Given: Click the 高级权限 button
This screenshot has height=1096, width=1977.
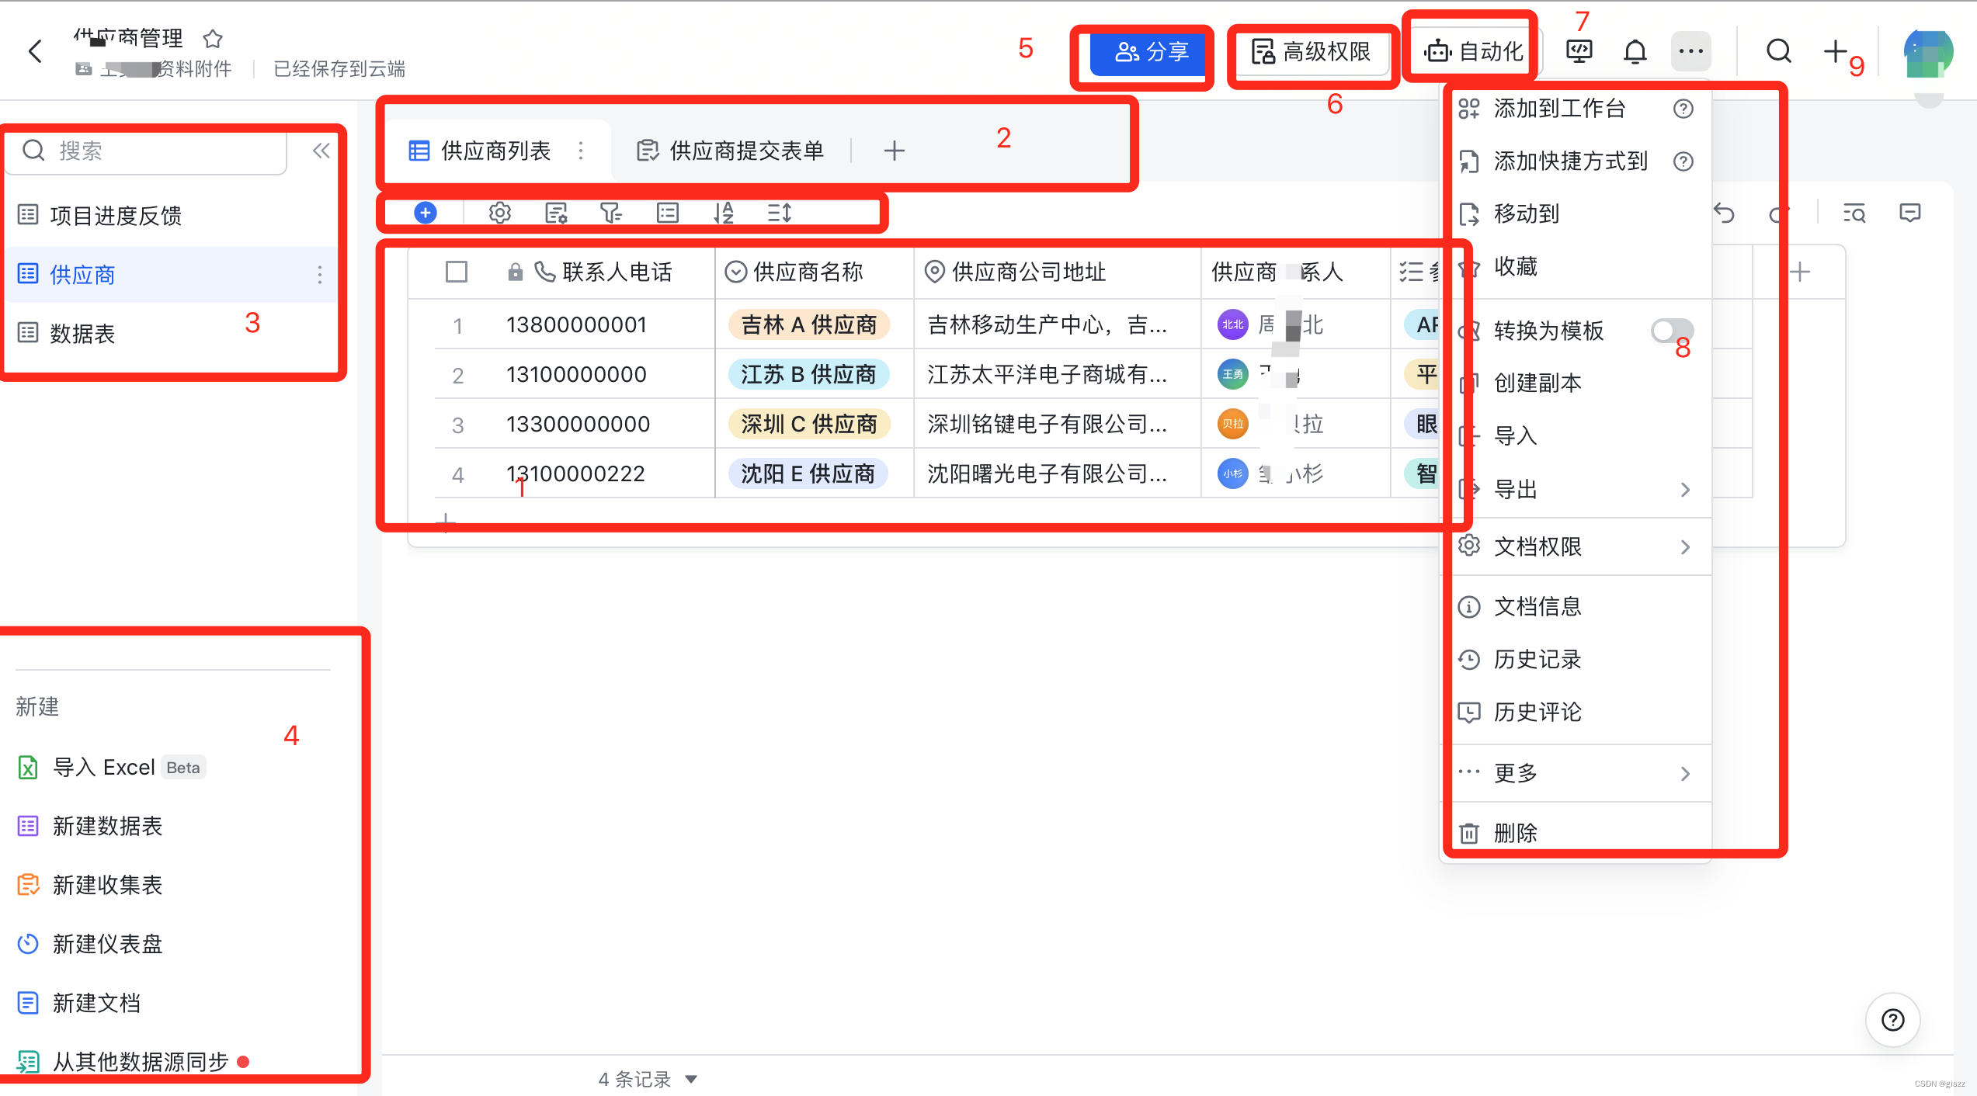Looking at the screenshot, I should pos(1312,52).
